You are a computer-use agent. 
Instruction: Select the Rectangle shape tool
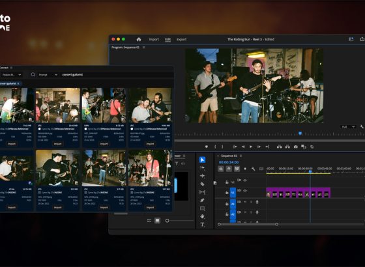pos(202,208)
